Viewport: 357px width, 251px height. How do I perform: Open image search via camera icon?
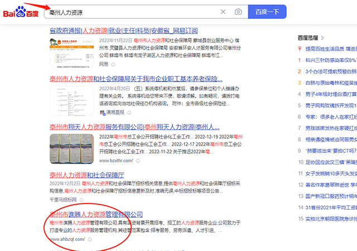(x=238, y=12)
